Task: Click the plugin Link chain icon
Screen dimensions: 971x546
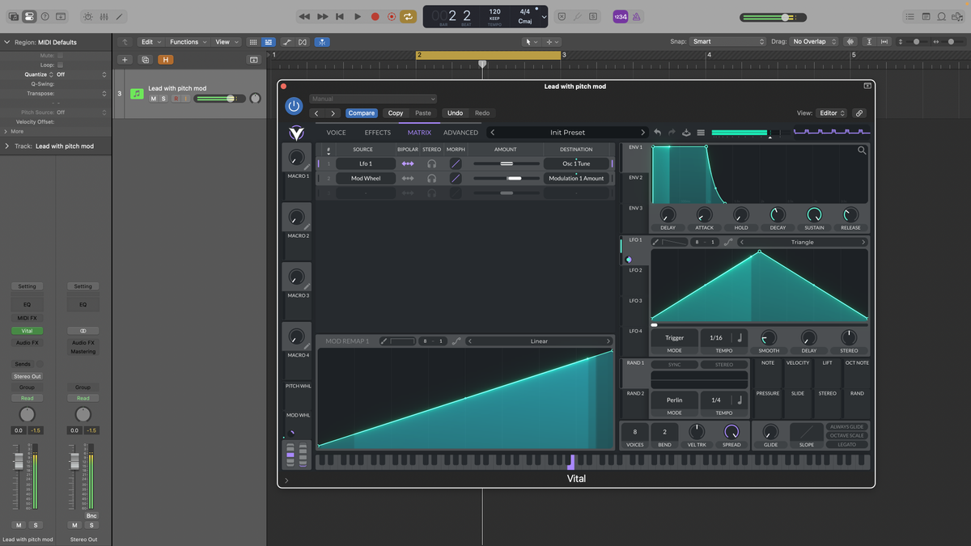Action: coord(859,113)
